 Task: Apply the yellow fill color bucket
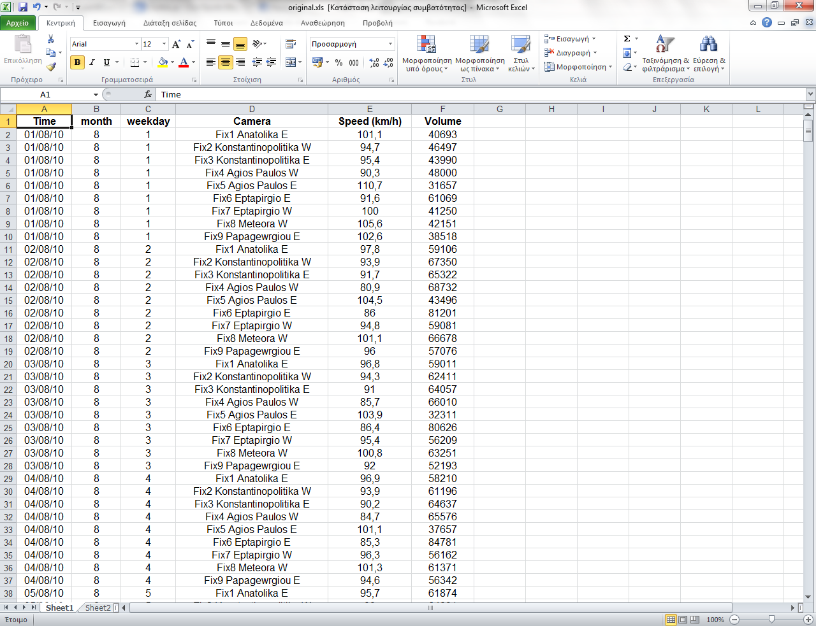[x=163, y=62]
